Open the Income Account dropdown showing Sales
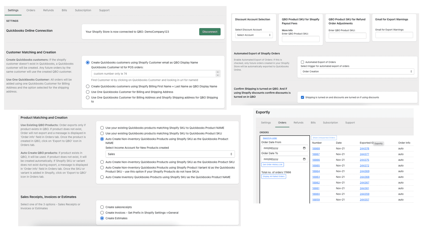The image size is (424, 238). tap(170, 154)
